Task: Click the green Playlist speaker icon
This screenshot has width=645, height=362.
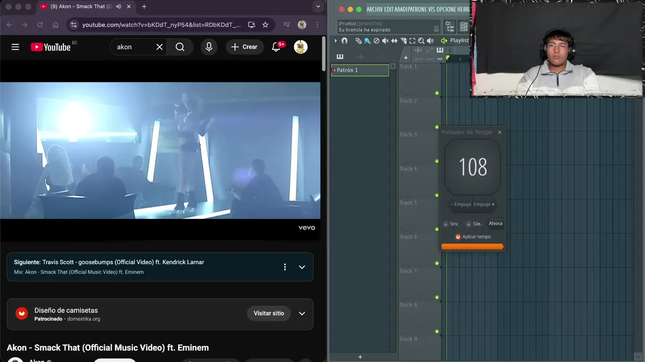Action: pos(444,41)
